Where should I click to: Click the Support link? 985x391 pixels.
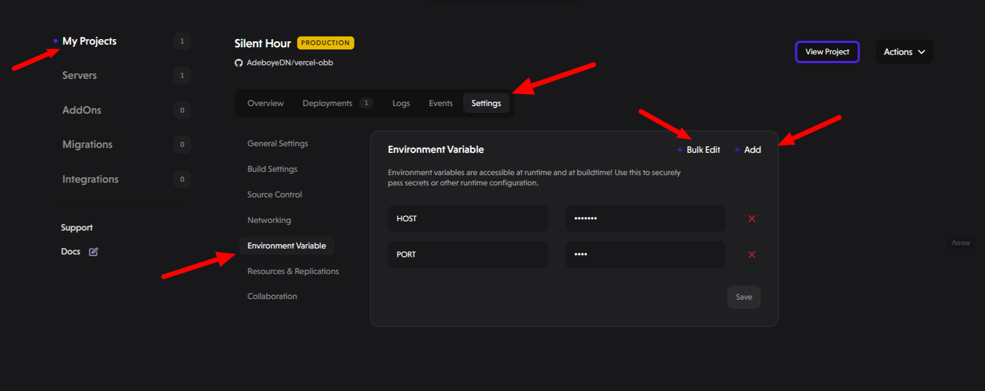point(77,228)
